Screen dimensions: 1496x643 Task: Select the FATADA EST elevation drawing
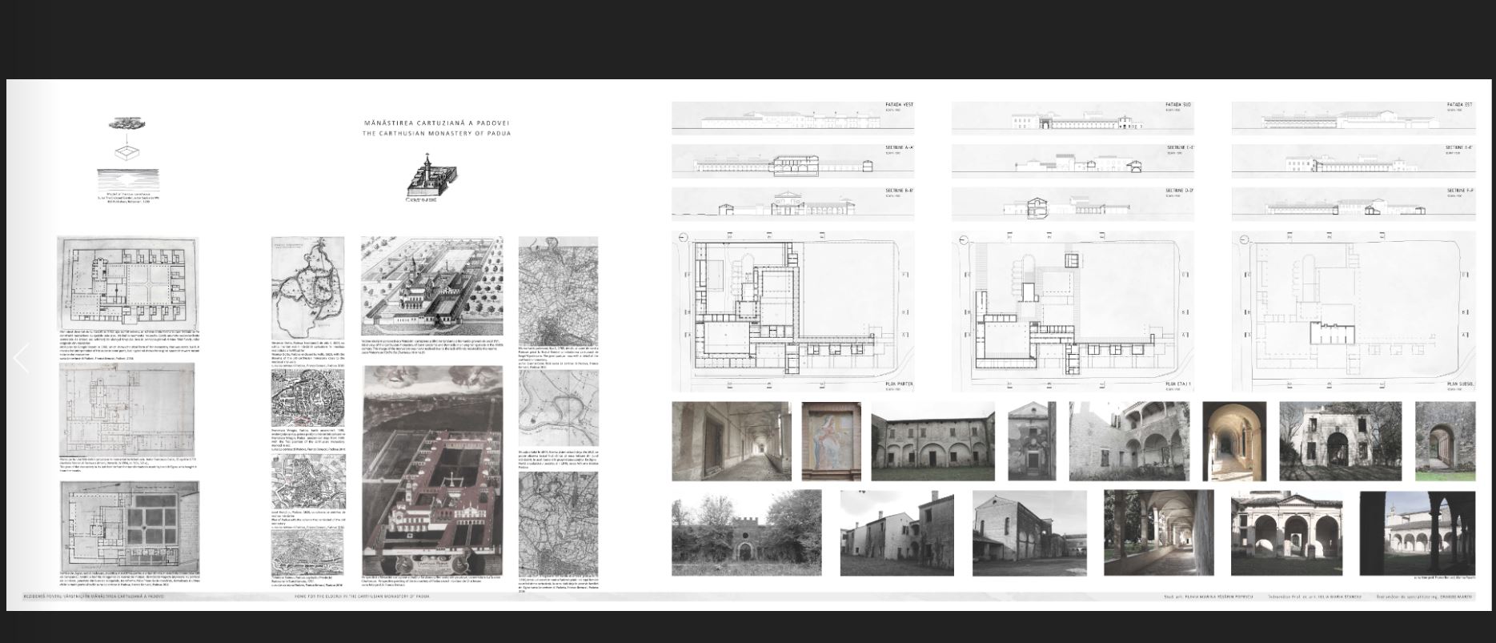(1353, 119)
